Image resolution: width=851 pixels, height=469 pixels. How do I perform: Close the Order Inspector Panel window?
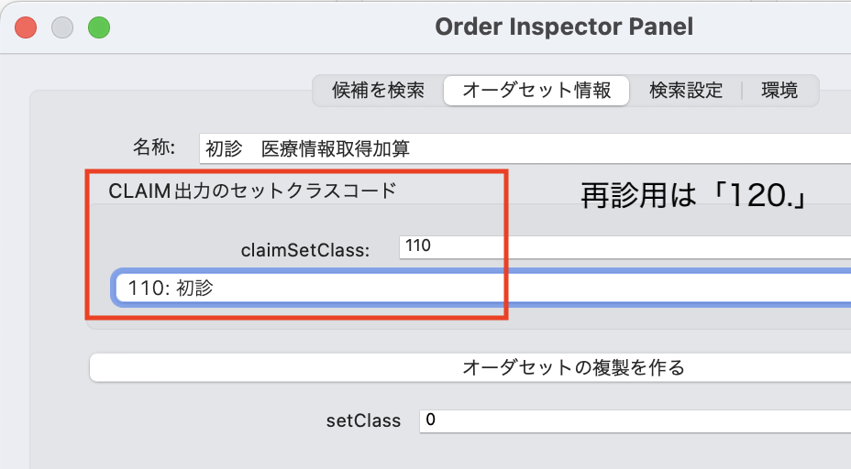[26, 27]
